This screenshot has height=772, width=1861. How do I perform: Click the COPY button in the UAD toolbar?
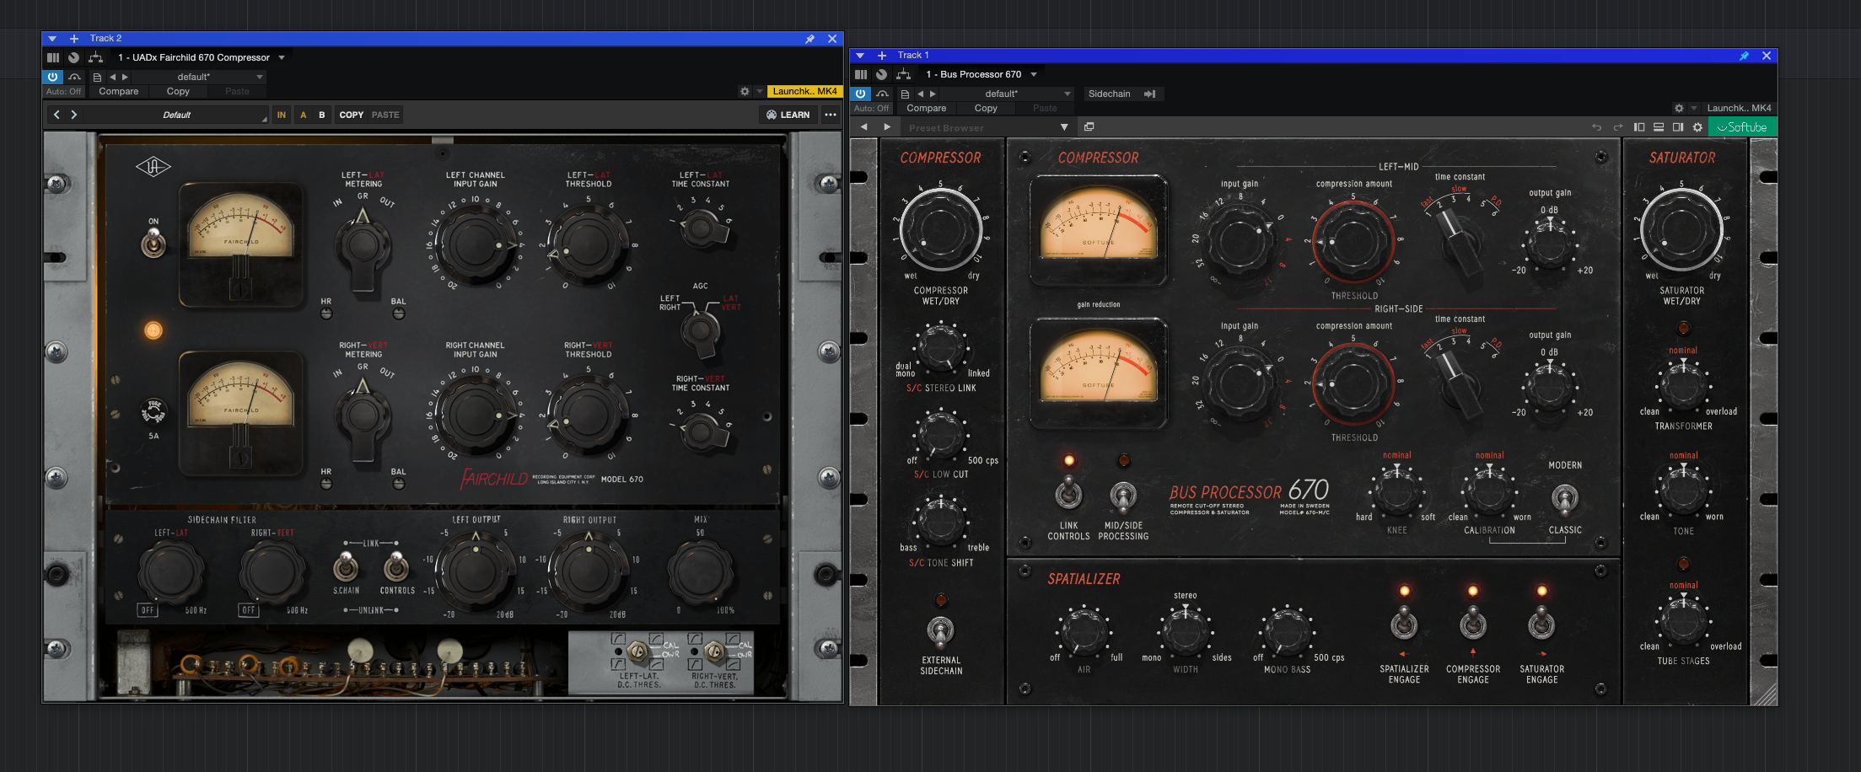(x=352, y=115)
